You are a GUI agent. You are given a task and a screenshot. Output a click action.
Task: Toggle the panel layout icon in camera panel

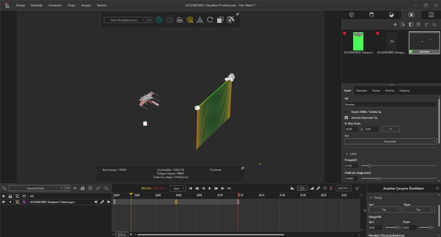click(x=411, y=25)
